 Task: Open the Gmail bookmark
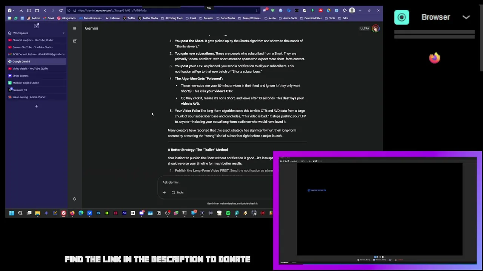coord(49,18)
